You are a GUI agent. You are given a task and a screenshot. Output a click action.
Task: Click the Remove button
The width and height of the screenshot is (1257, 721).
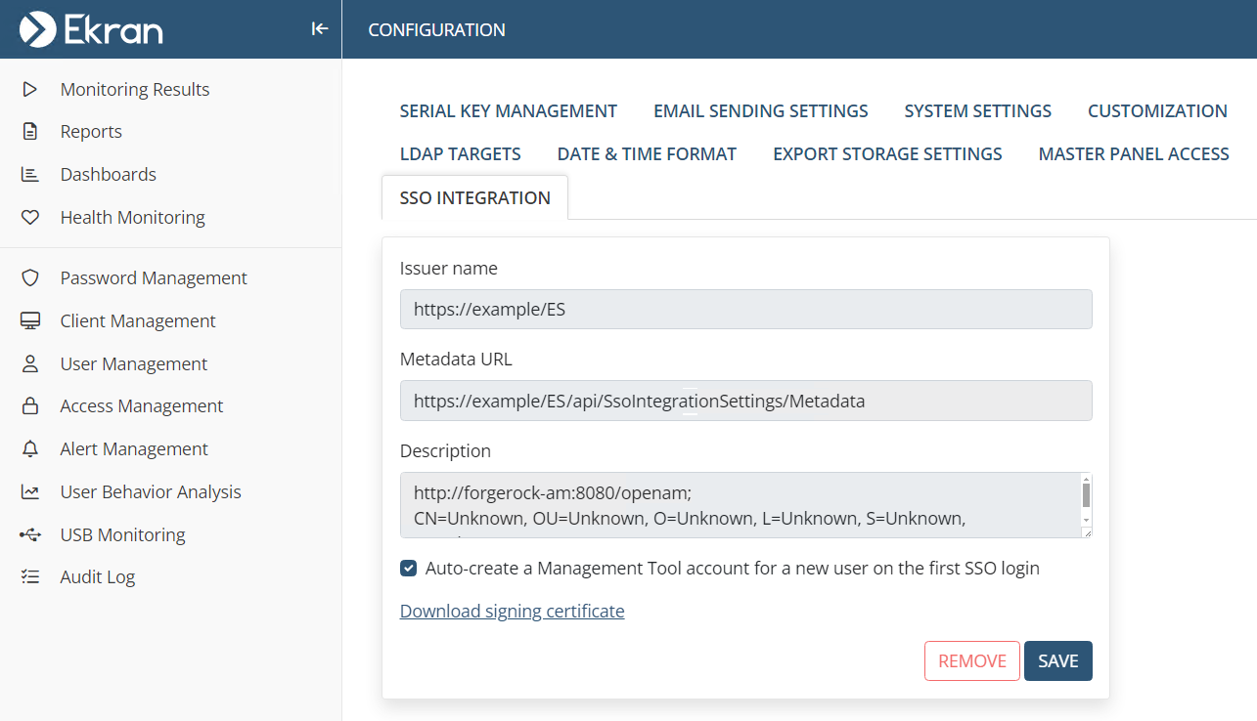[971, 661]
